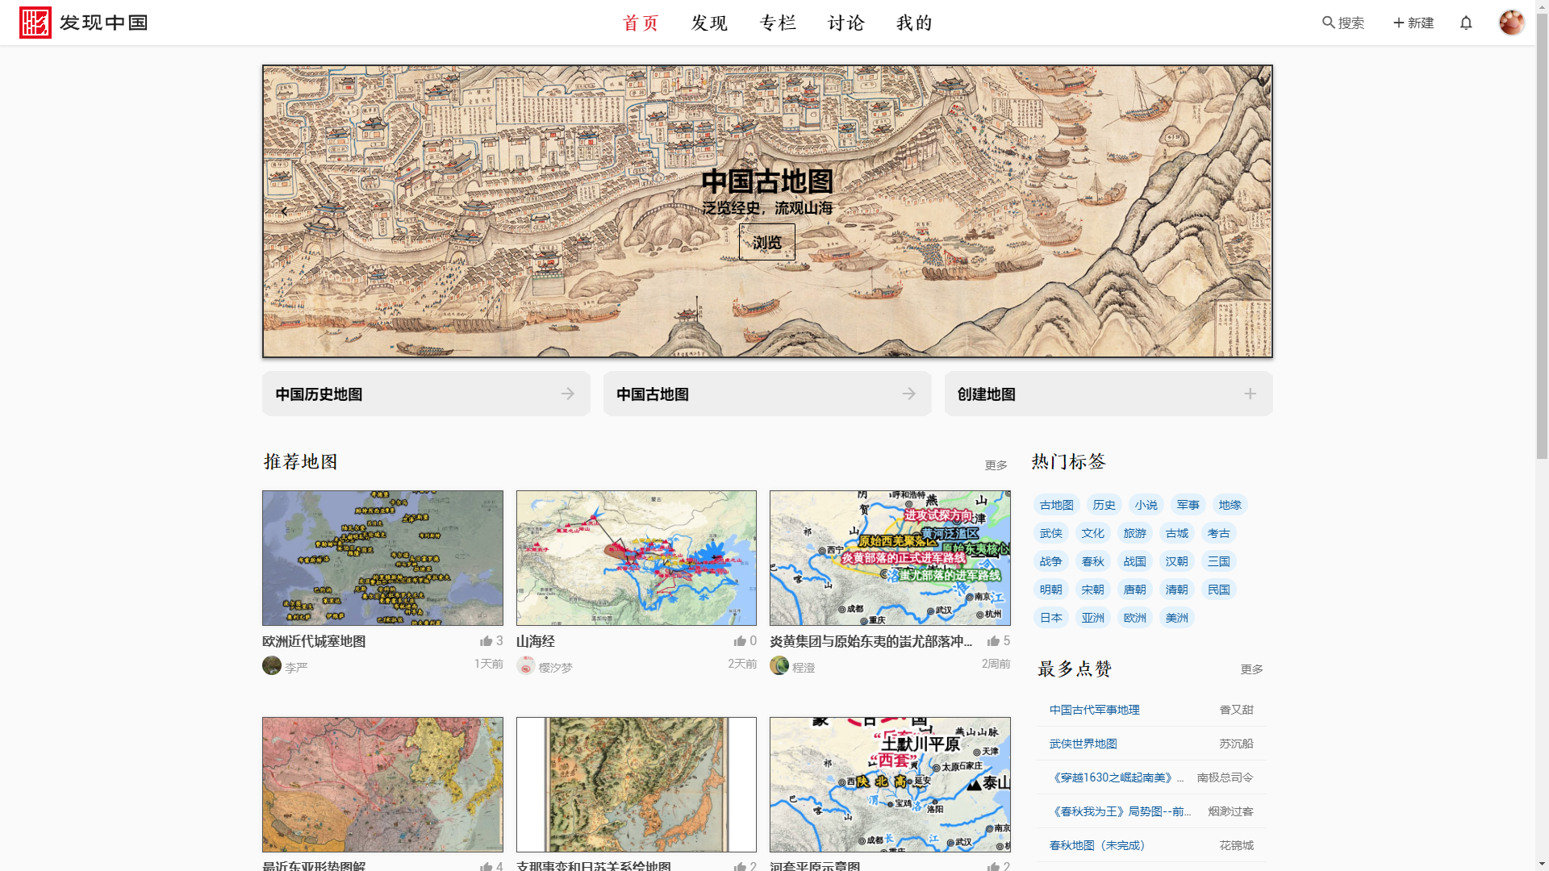Select the 战争 tag
The width and height of the screenshot is (1549, 871).
1051,561
